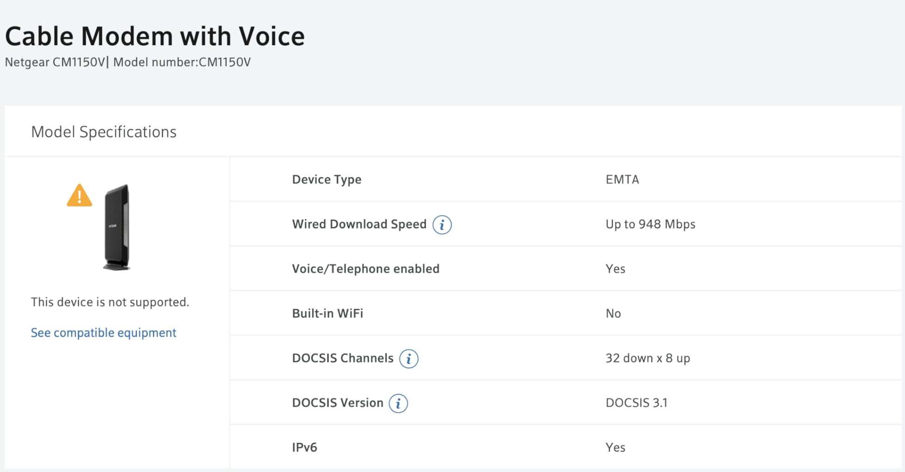Click the orange warning triangle icon
The width and height of the screenshot is (905, 472).
pyautogui.click(x=80, y=195)
